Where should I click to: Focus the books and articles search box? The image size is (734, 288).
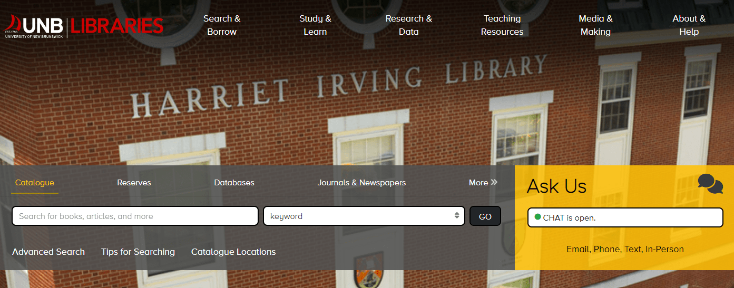(x=135, y=216)
